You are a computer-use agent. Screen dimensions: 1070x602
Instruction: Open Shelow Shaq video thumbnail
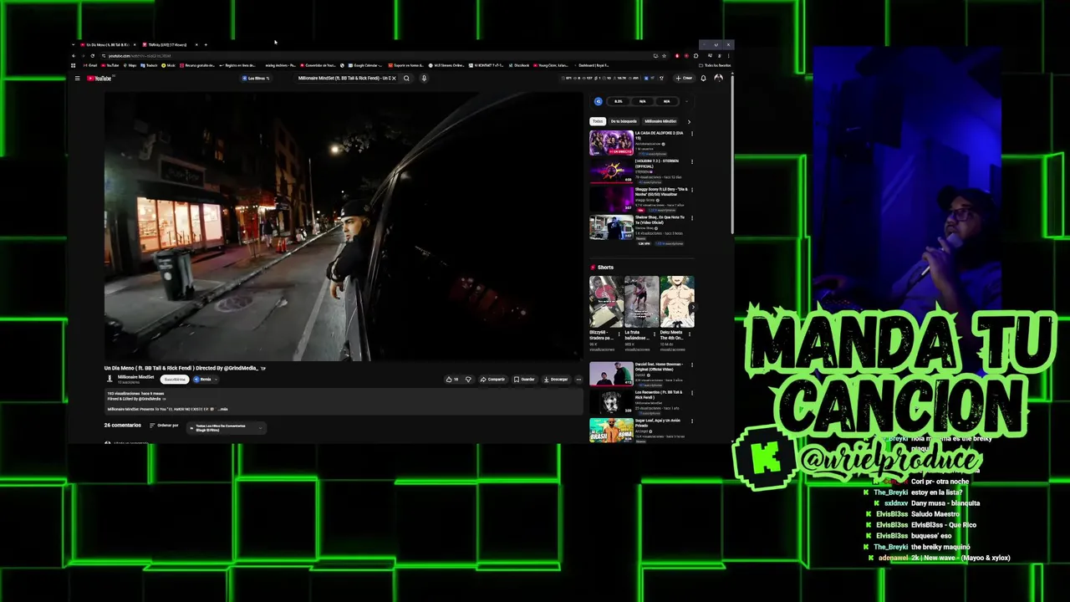click(x=611, y=227)
